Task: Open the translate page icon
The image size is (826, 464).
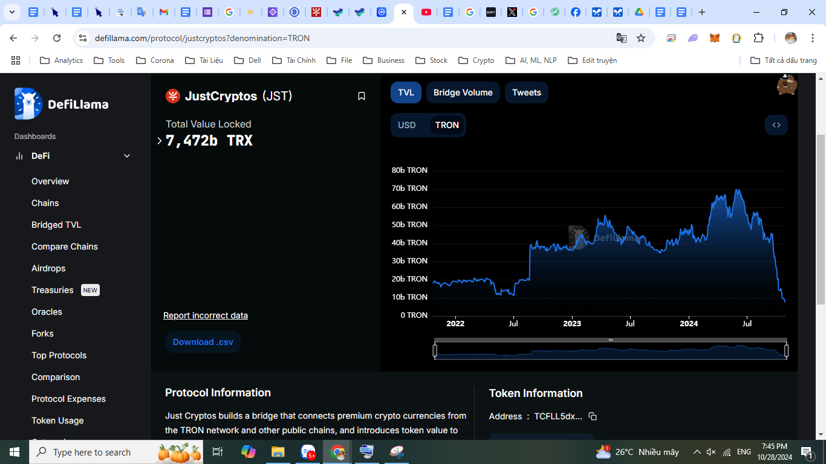Action: (621, 38)
